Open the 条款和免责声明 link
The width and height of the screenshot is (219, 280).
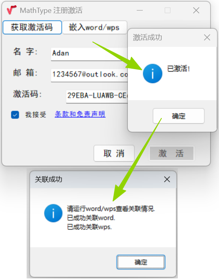pos(80,114)
